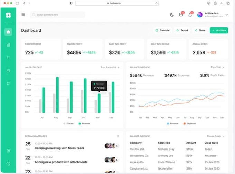Click the Share button

(x=200, y=30)
